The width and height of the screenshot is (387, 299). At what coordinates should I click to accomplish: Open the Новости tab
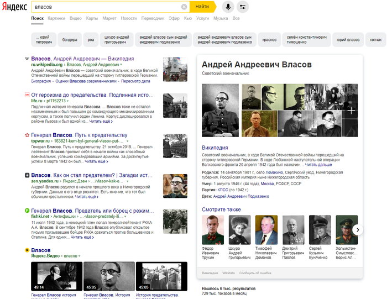[x=129, y=18]
